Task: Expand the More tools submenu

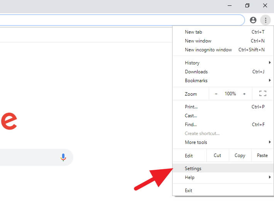Action: click(223, 142)
